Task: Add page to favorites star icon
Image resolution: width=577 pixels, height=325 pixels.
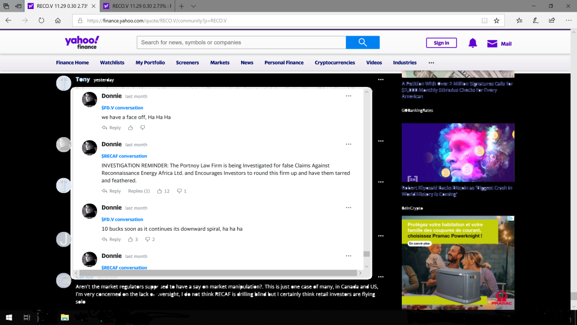Action: pos(496,20)
